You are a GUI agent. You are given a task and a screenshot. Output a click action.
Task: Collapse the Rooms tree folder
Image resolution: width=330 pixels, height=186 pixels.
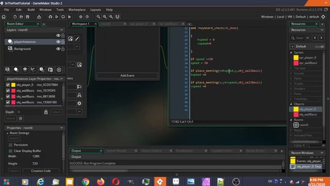291,120
